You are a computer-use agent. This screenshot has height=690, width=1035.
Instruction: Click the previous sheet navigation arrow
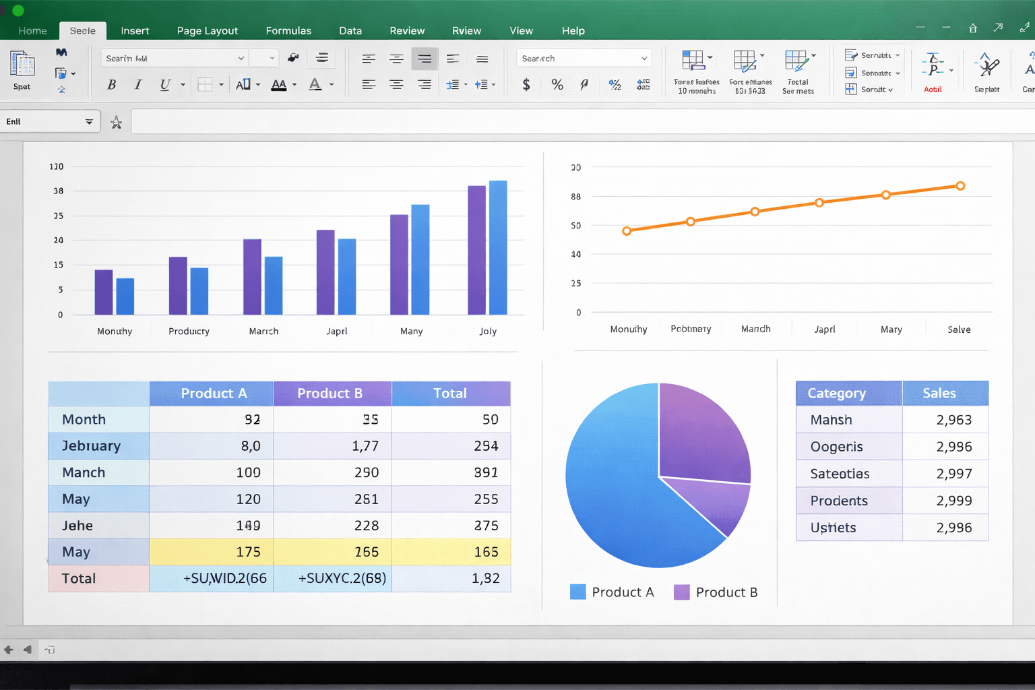pyautogui.click(x=26, y=650)
